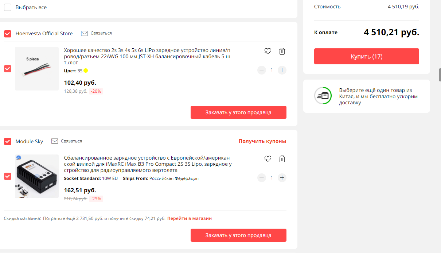Uncheck the Hoenvesta Official Store checkbox
Viewport: 441px width, 253px height.
(x=8, y=33)
